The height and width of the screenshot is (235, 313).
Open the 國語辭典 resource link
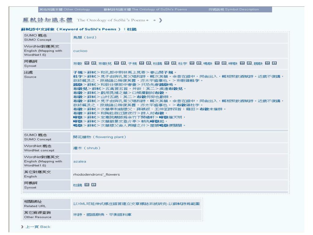click(95, 214)
